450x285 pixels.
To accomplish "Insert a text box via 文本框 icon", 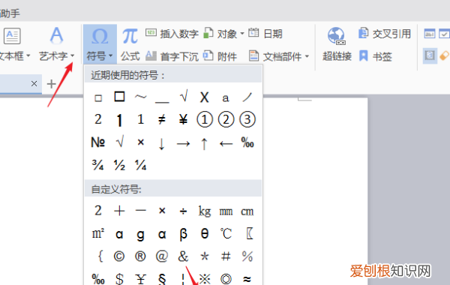I will 12,36.
